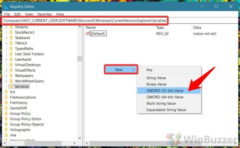240x148 pixels.
Task: Maximize the Registry Editor window
Action: coord(216,6)
